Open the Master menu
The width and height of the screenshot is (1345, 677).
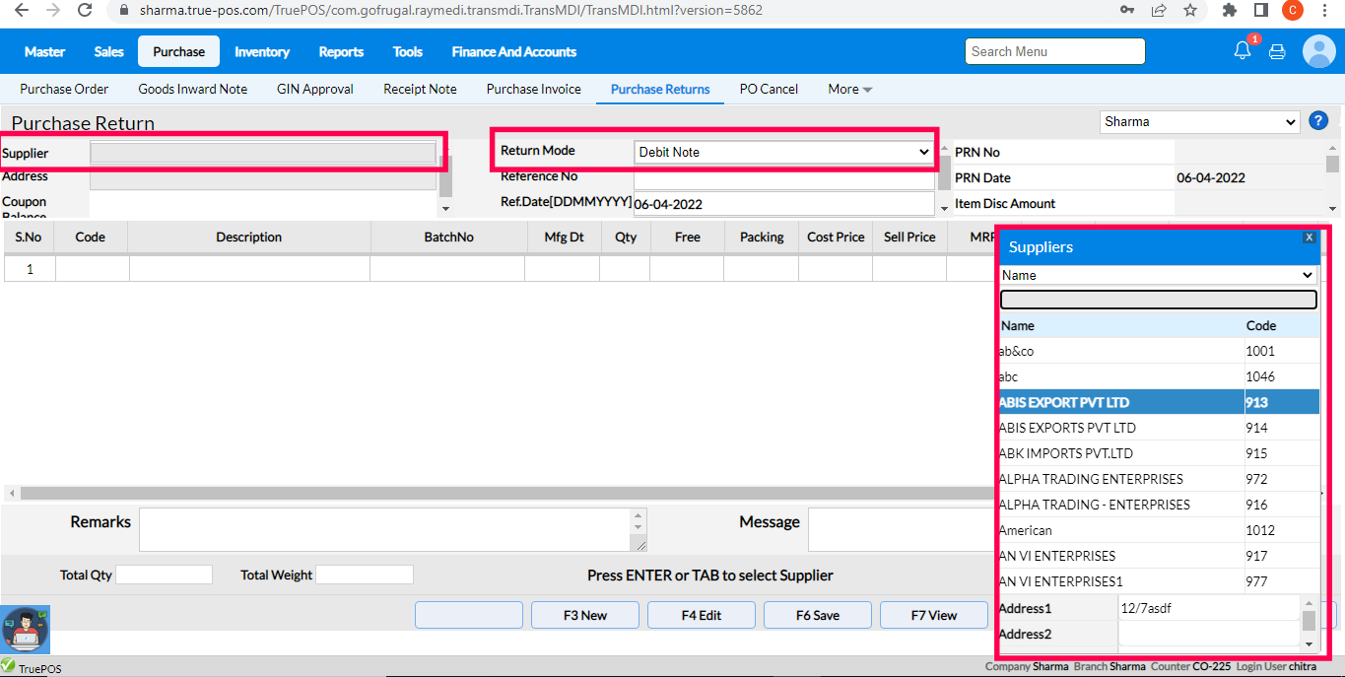pos(44,51)
